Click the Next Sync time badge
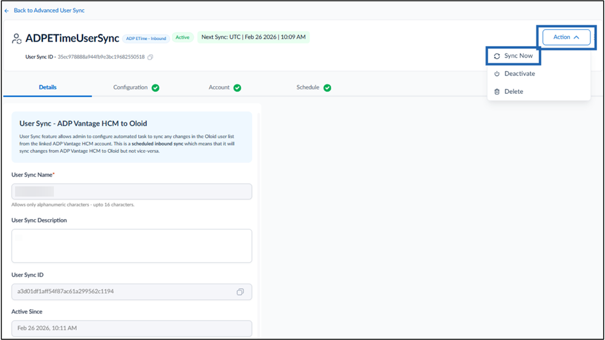Viewport: 605px width, 340px height. tap(254, 37)
